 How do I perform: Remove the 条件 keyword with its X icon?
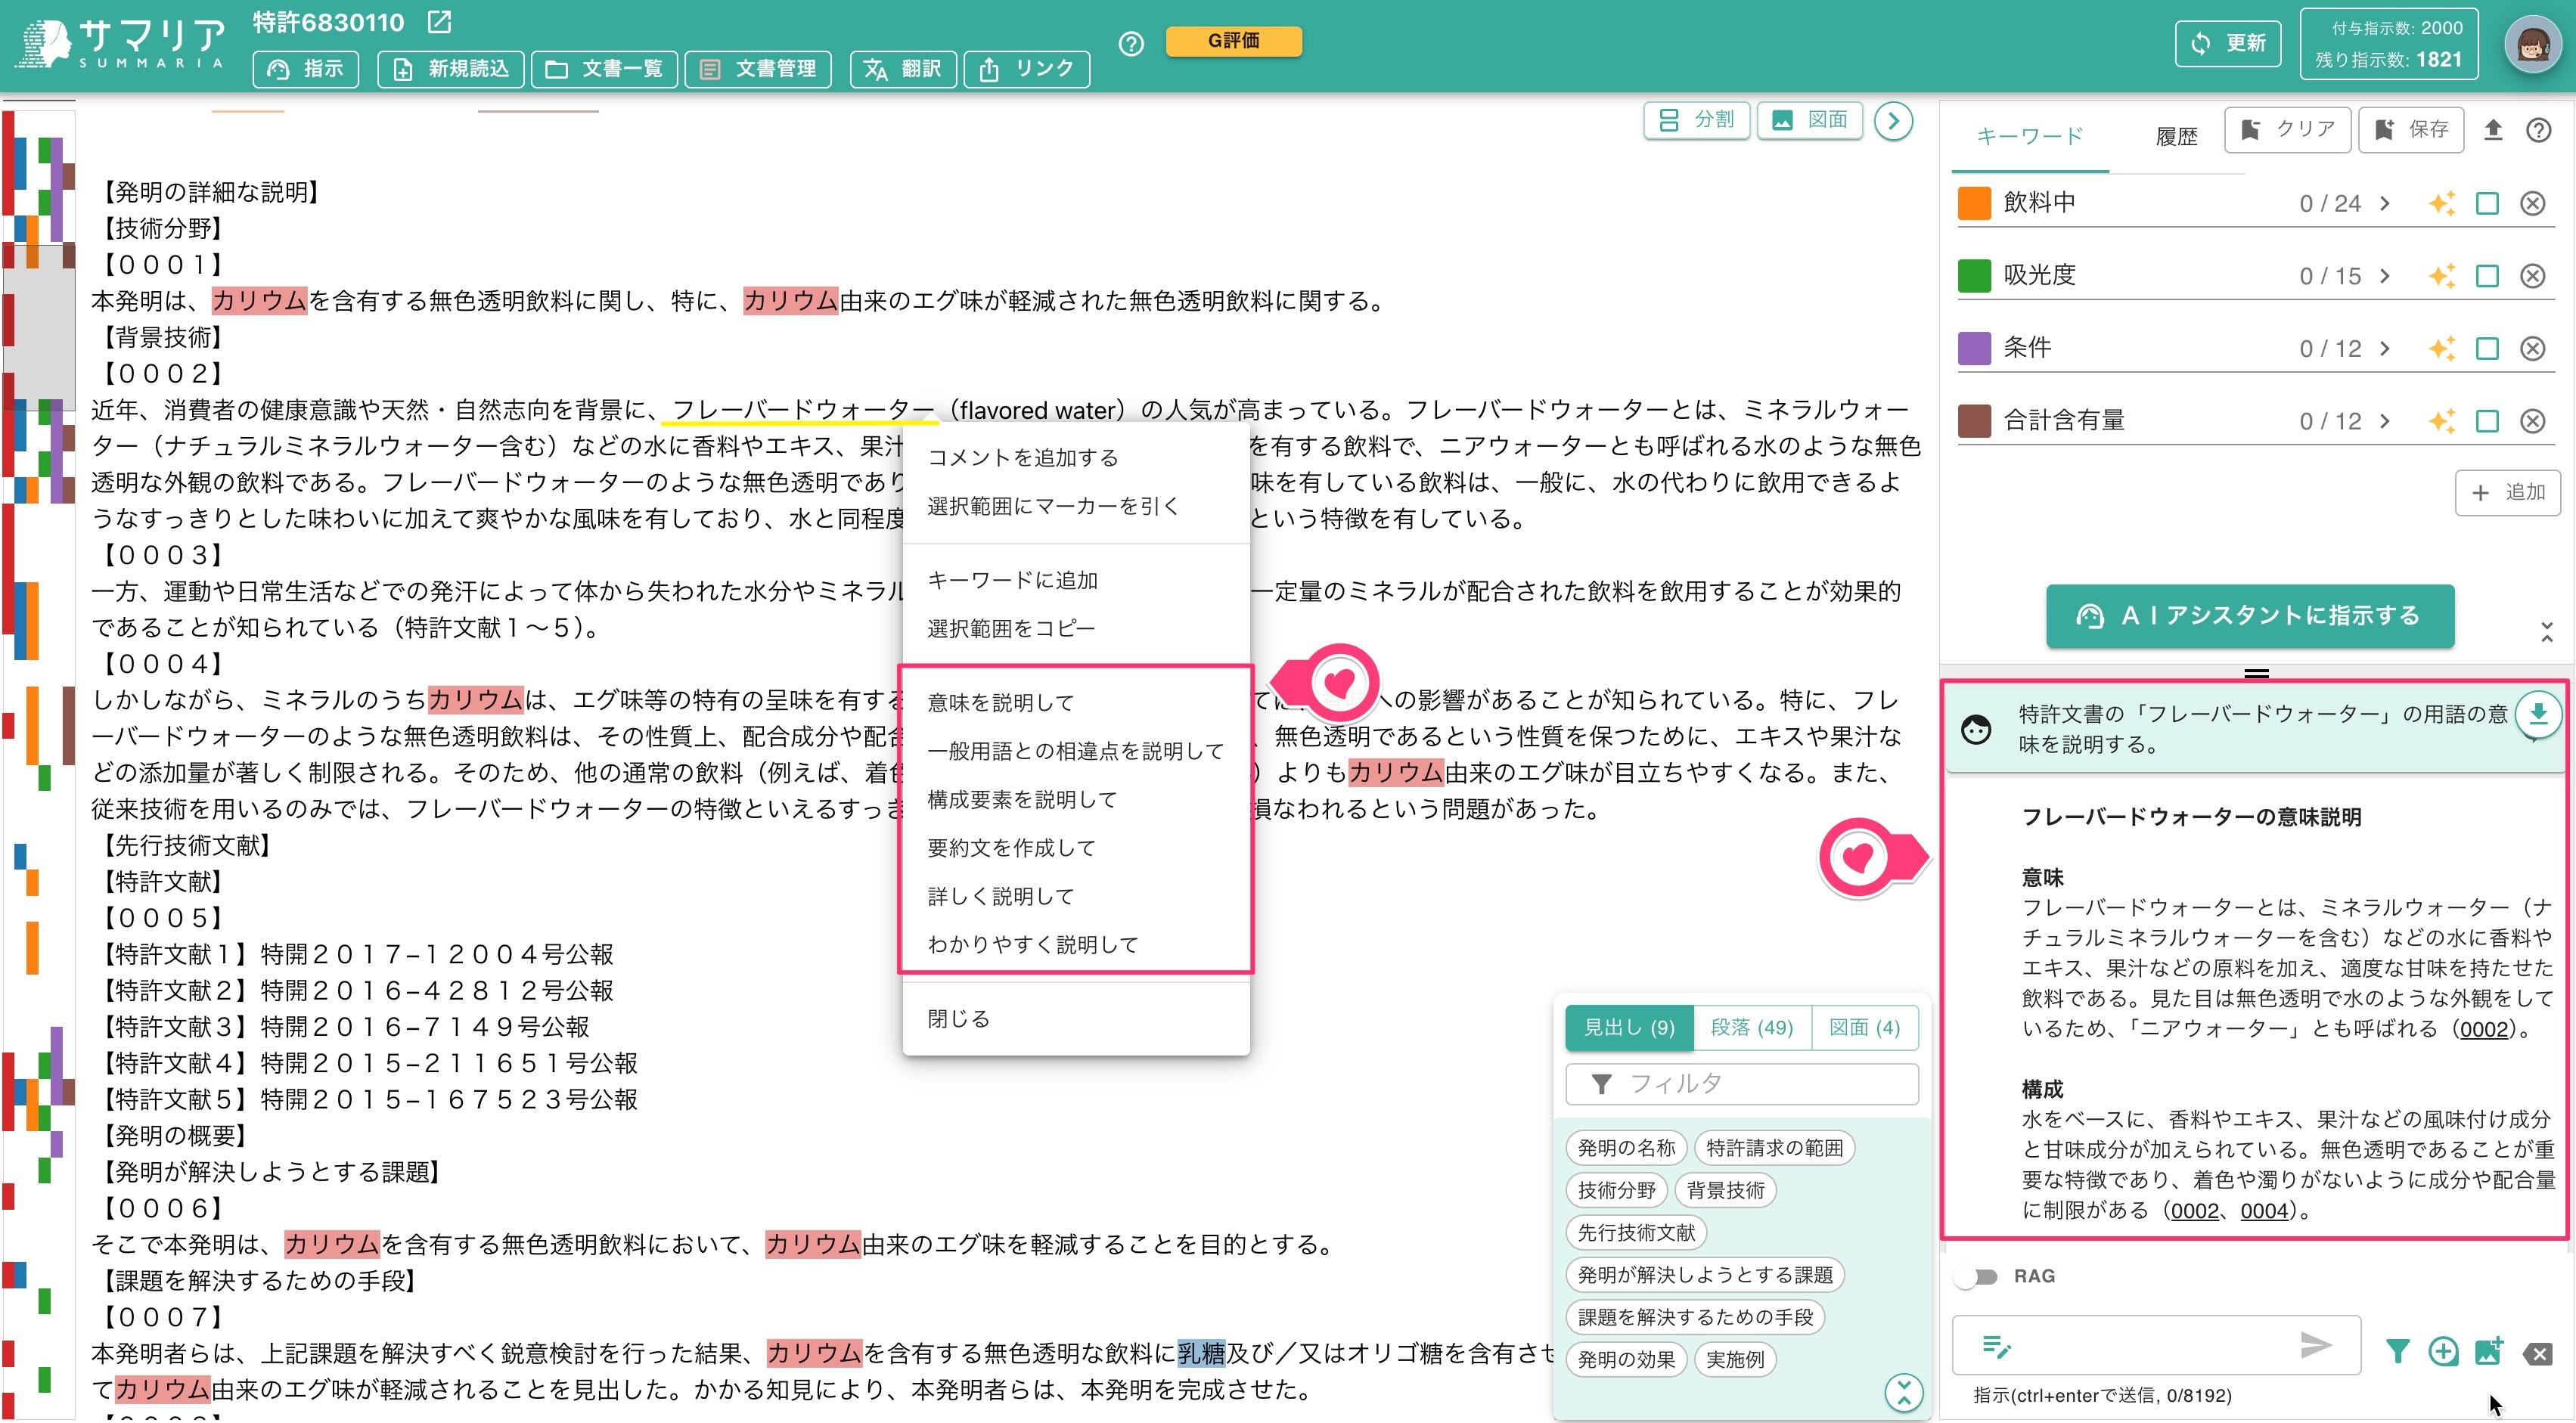[x=2532, y=349]
